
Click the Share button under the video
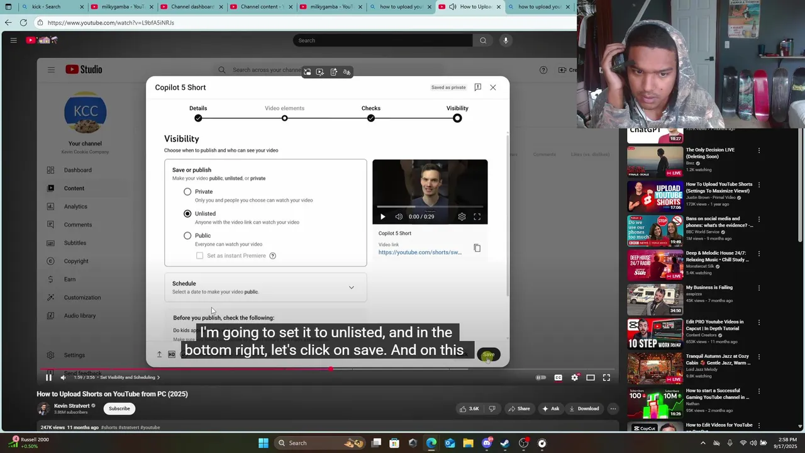pyautogui.click(x=519, y=408)
